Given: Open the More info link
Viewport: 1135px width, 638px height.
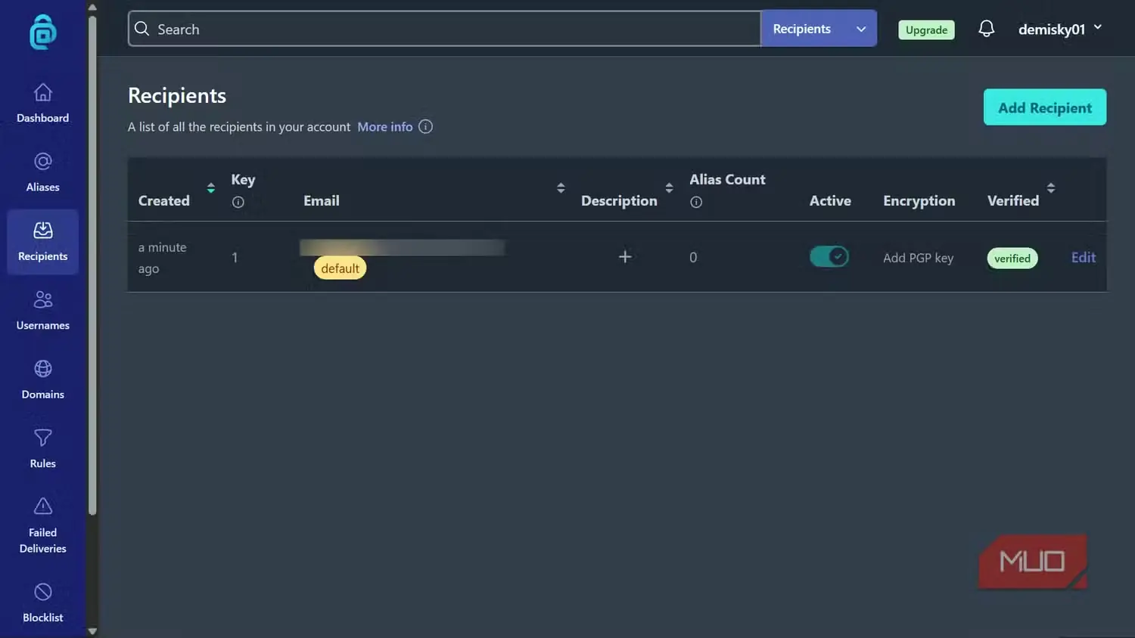Looking at the screenshot, I should (385, 127).
